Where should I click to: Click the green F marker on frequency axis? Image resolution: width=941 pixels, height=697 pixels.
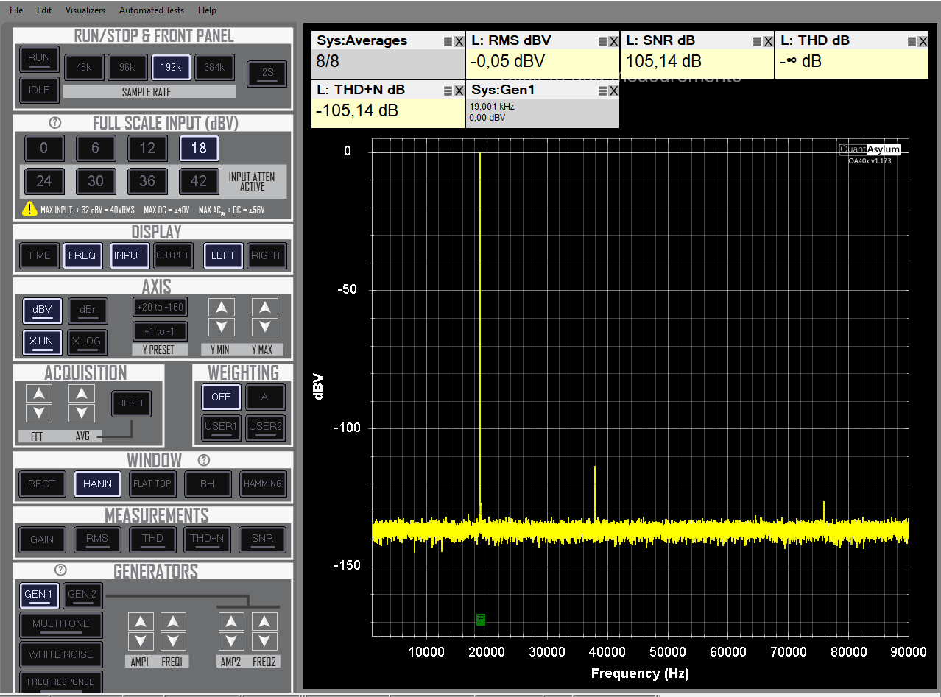tap(481, 620)
